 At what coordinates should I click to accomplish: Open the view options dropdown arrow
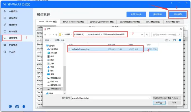[170, 40]
